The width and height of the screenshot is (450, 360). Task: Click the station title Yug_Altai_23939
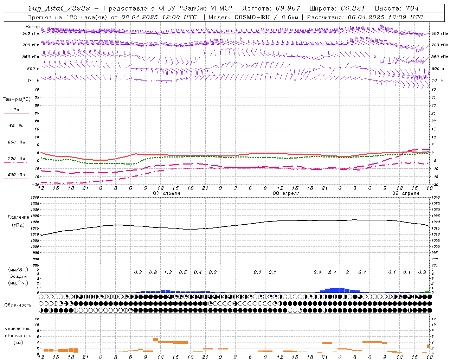pyautogui.click(x=59, y=8)
